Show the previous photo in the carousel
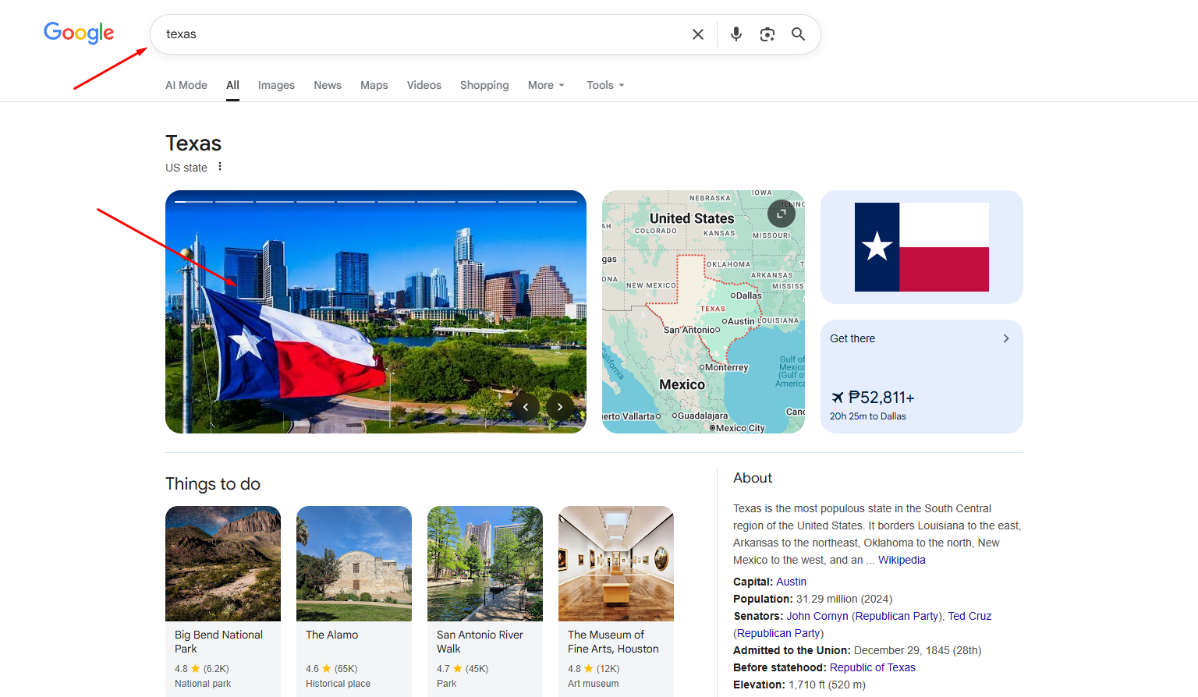Screen dimensions: 1198x697 click(x=526, y=407)
